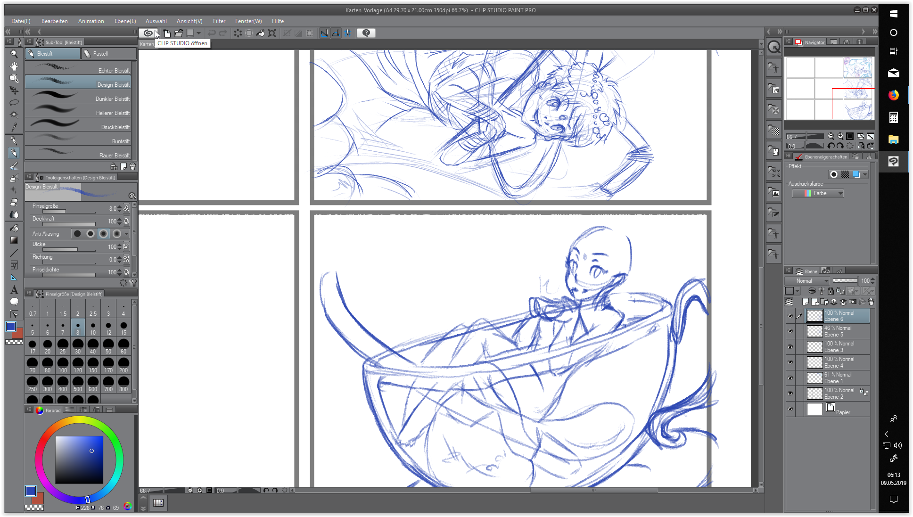Select the Fill bucket tool
913x517 pixels.
[14, 228]
